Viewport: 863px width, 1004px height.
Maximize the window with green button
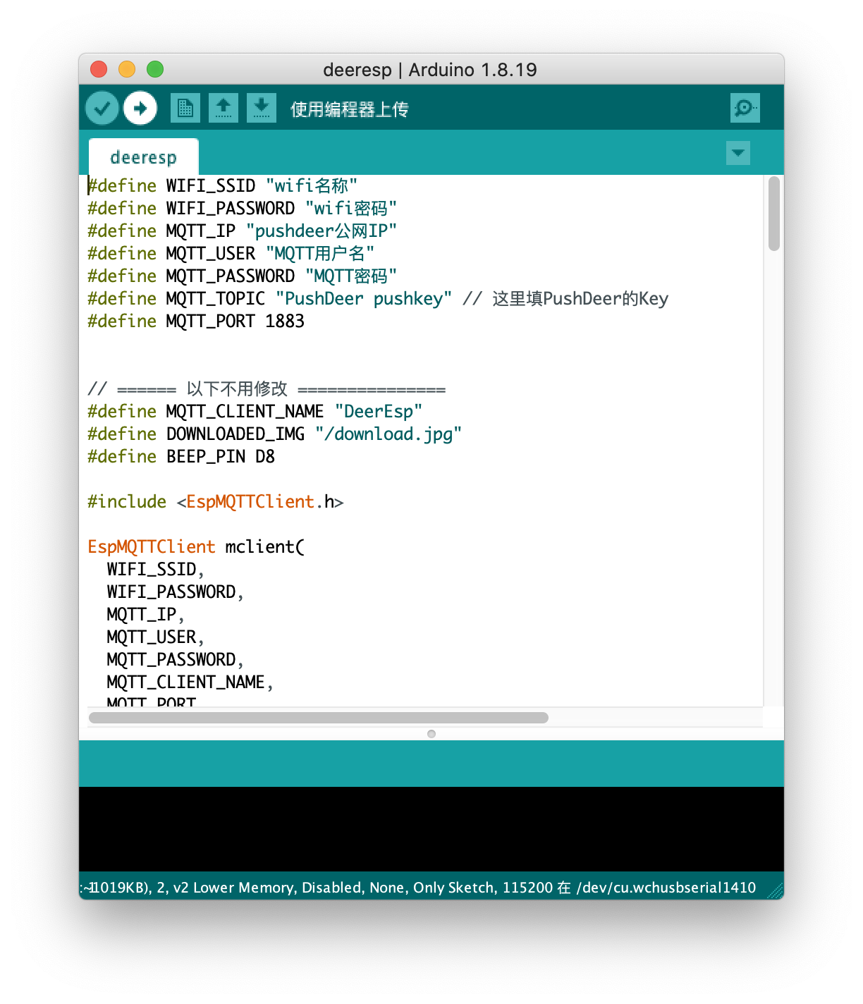click(155, 69)
